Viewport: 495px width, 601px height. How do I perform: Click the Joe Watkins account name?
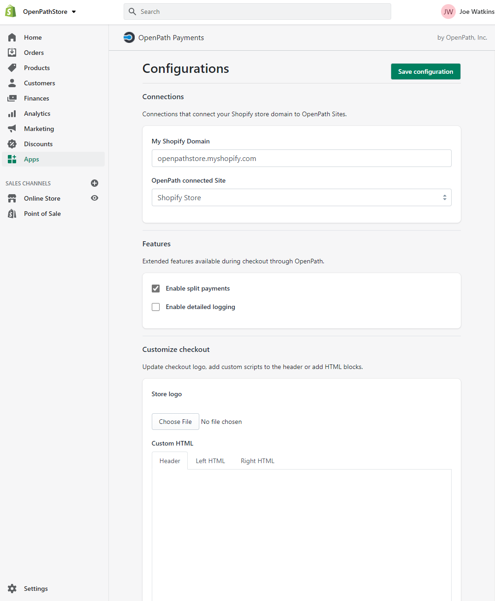click(477, 12)
